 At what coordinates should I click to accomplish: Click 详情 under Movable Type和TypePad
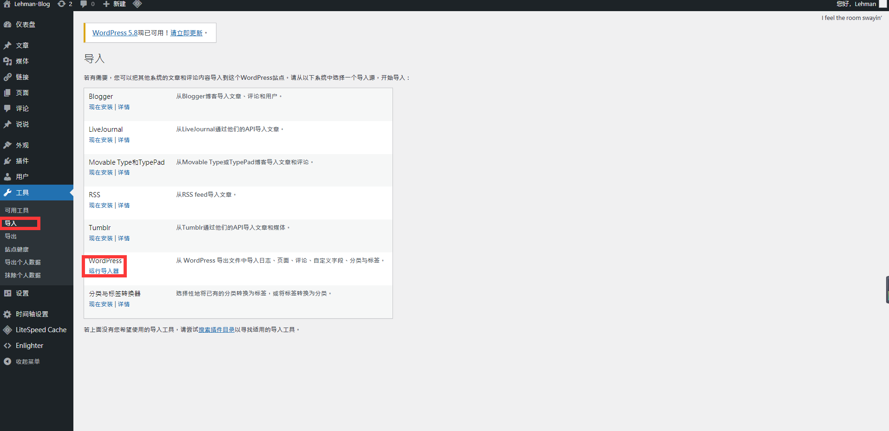click(x=124, y=173)
